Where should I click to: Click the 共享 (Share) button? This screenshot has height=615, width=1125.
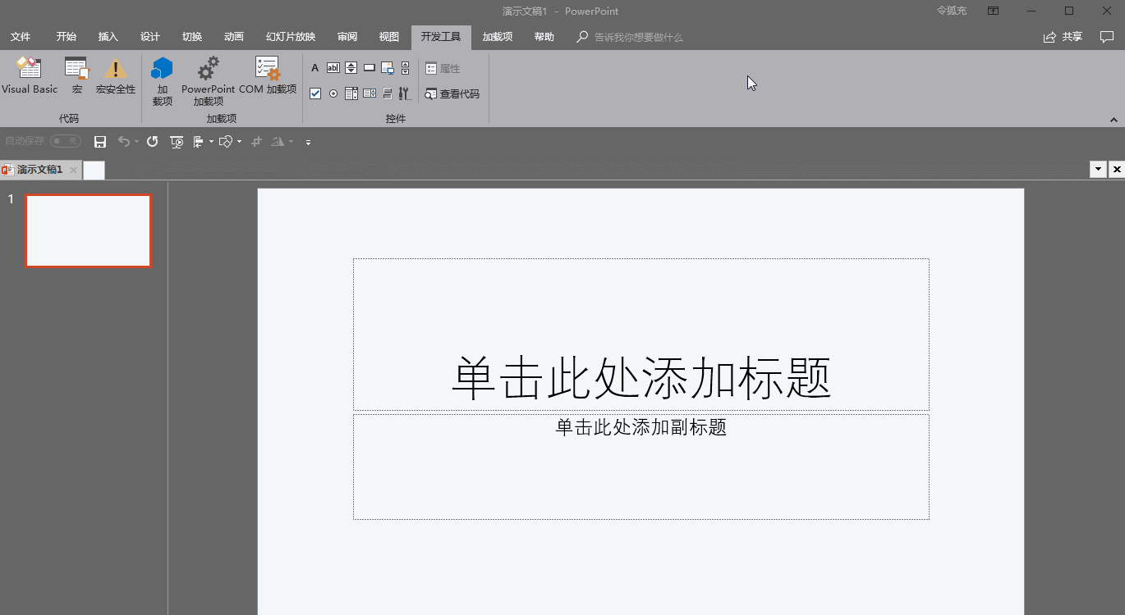pyautogui.click(x=1063, y=36)
